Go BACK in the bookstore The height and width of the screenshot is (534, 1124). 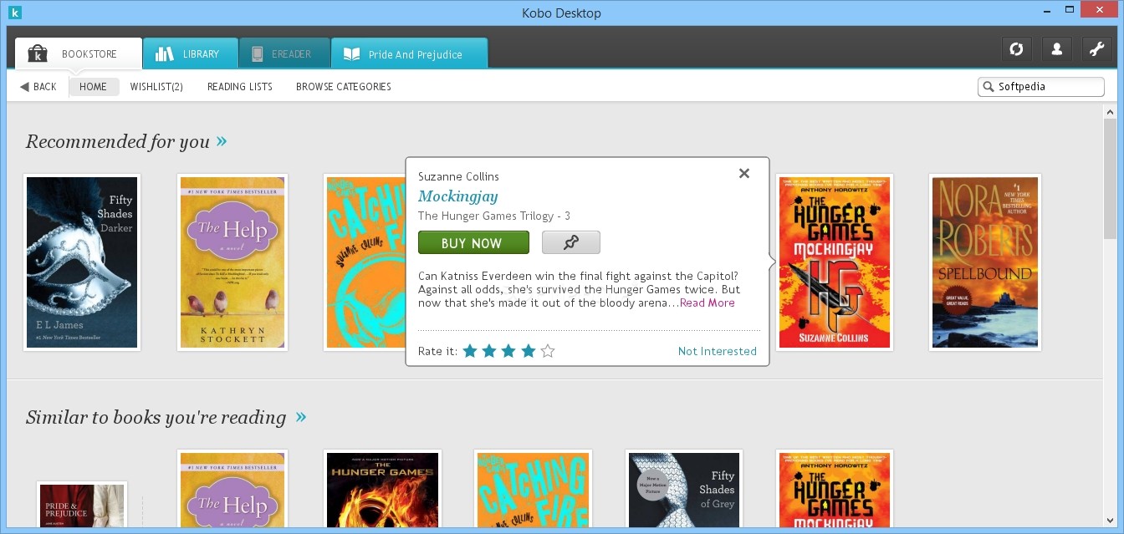click(38, 86)
